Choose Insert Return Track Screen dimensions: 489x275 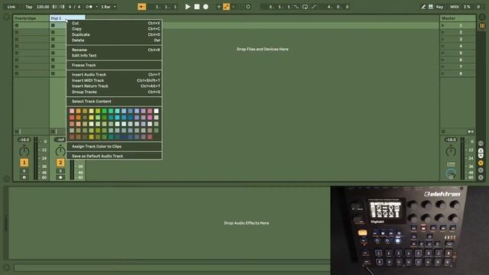[x=114, y=86]
